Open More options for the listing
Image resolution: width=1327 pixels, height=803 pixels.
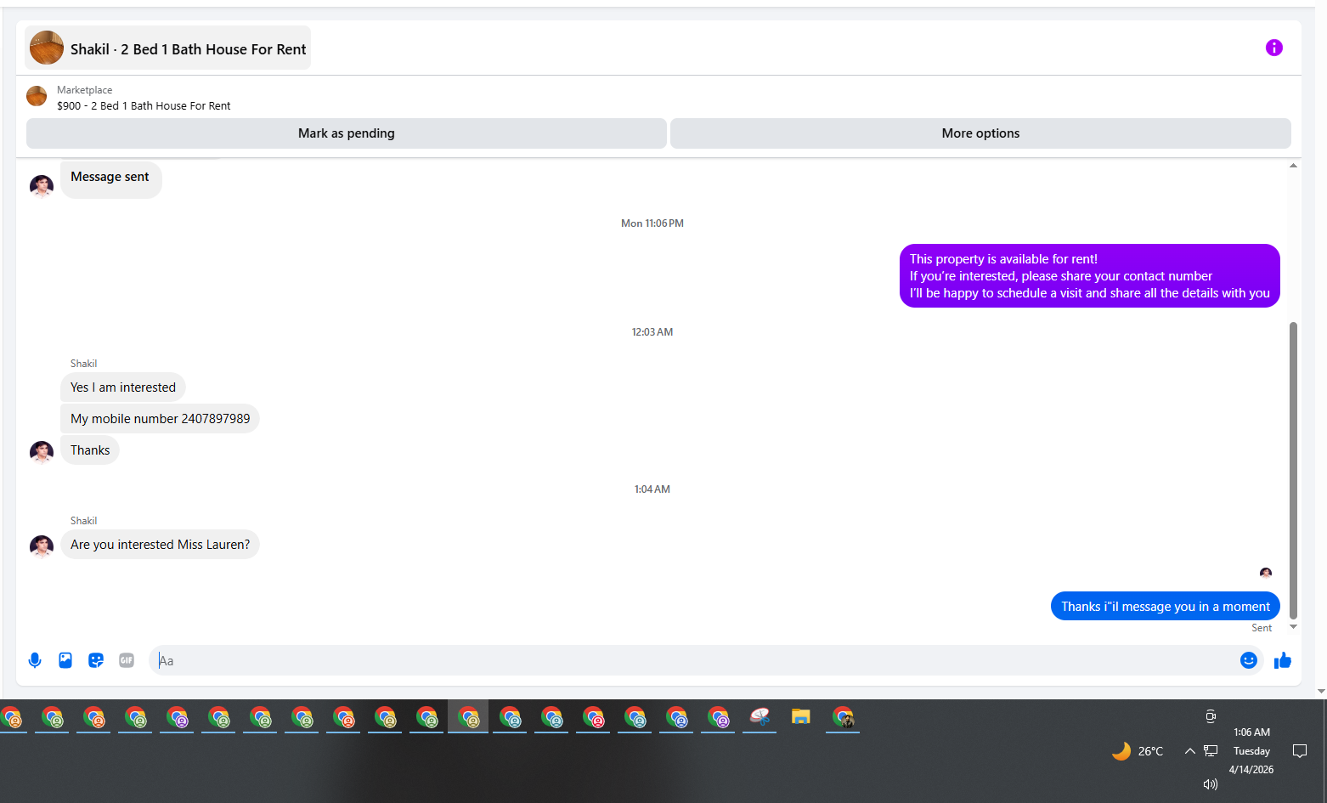[980, 133]
